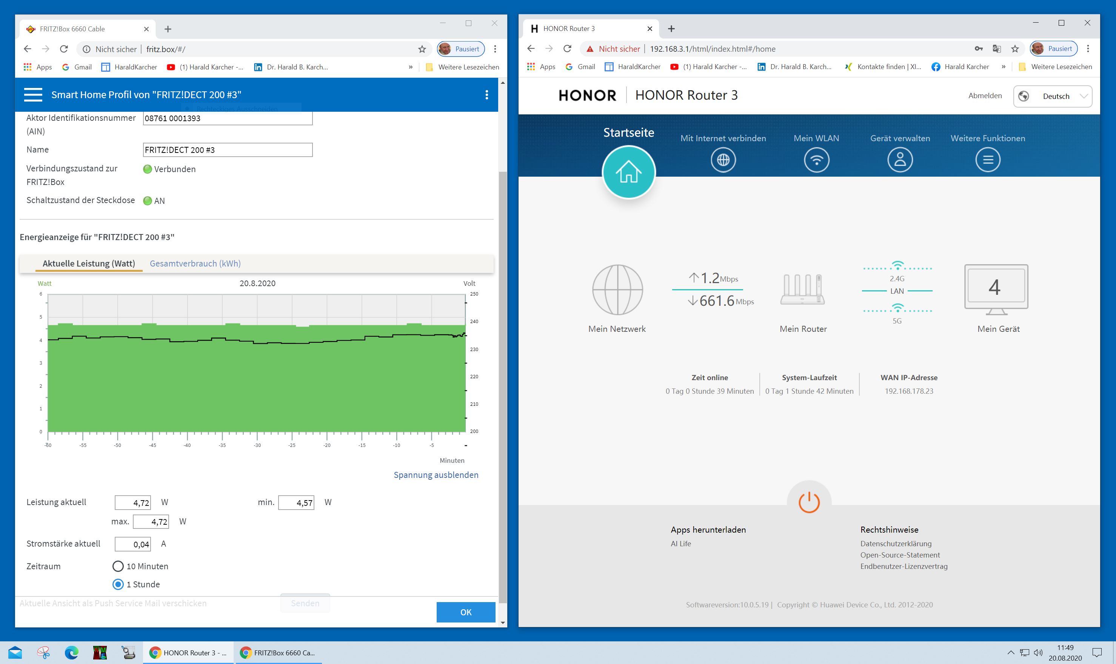Select the 10 Minuten radio button
Screen dimensions: 1116x664
point(118,567)
